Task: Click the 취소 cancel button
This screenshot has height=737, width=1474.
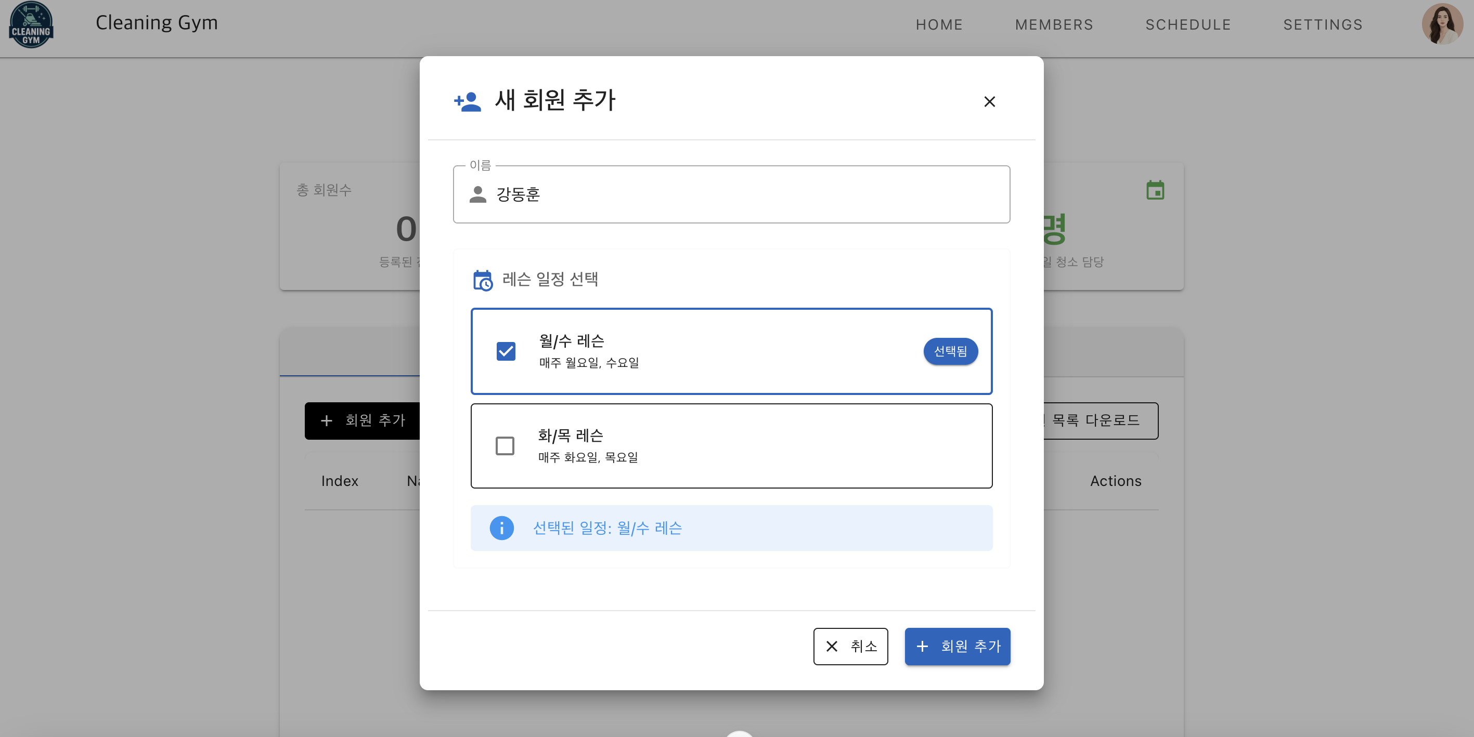Action: pyautogui.click(x=850, y=646)
